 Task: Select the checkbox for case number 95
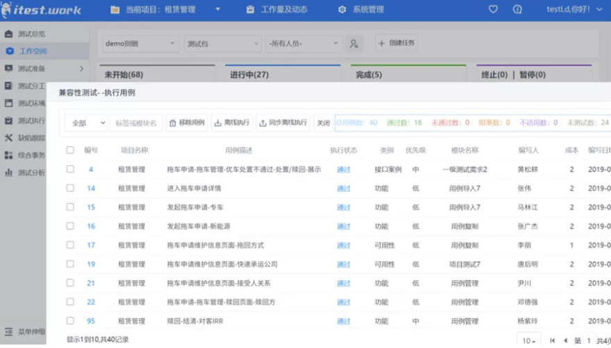tap(70, 321)
